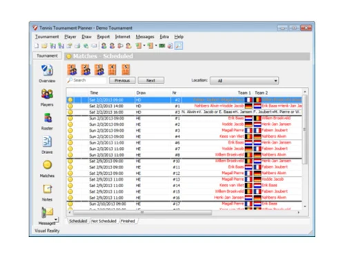Click small dropdown arrow beside Messages sidebar item
Image resolution: width=345 pixels, height=259 pixels.
56,220
